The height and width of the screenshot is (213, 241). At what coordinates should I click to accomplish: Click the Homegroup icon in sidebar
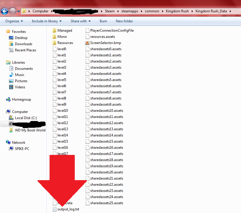tap(8, 99)
